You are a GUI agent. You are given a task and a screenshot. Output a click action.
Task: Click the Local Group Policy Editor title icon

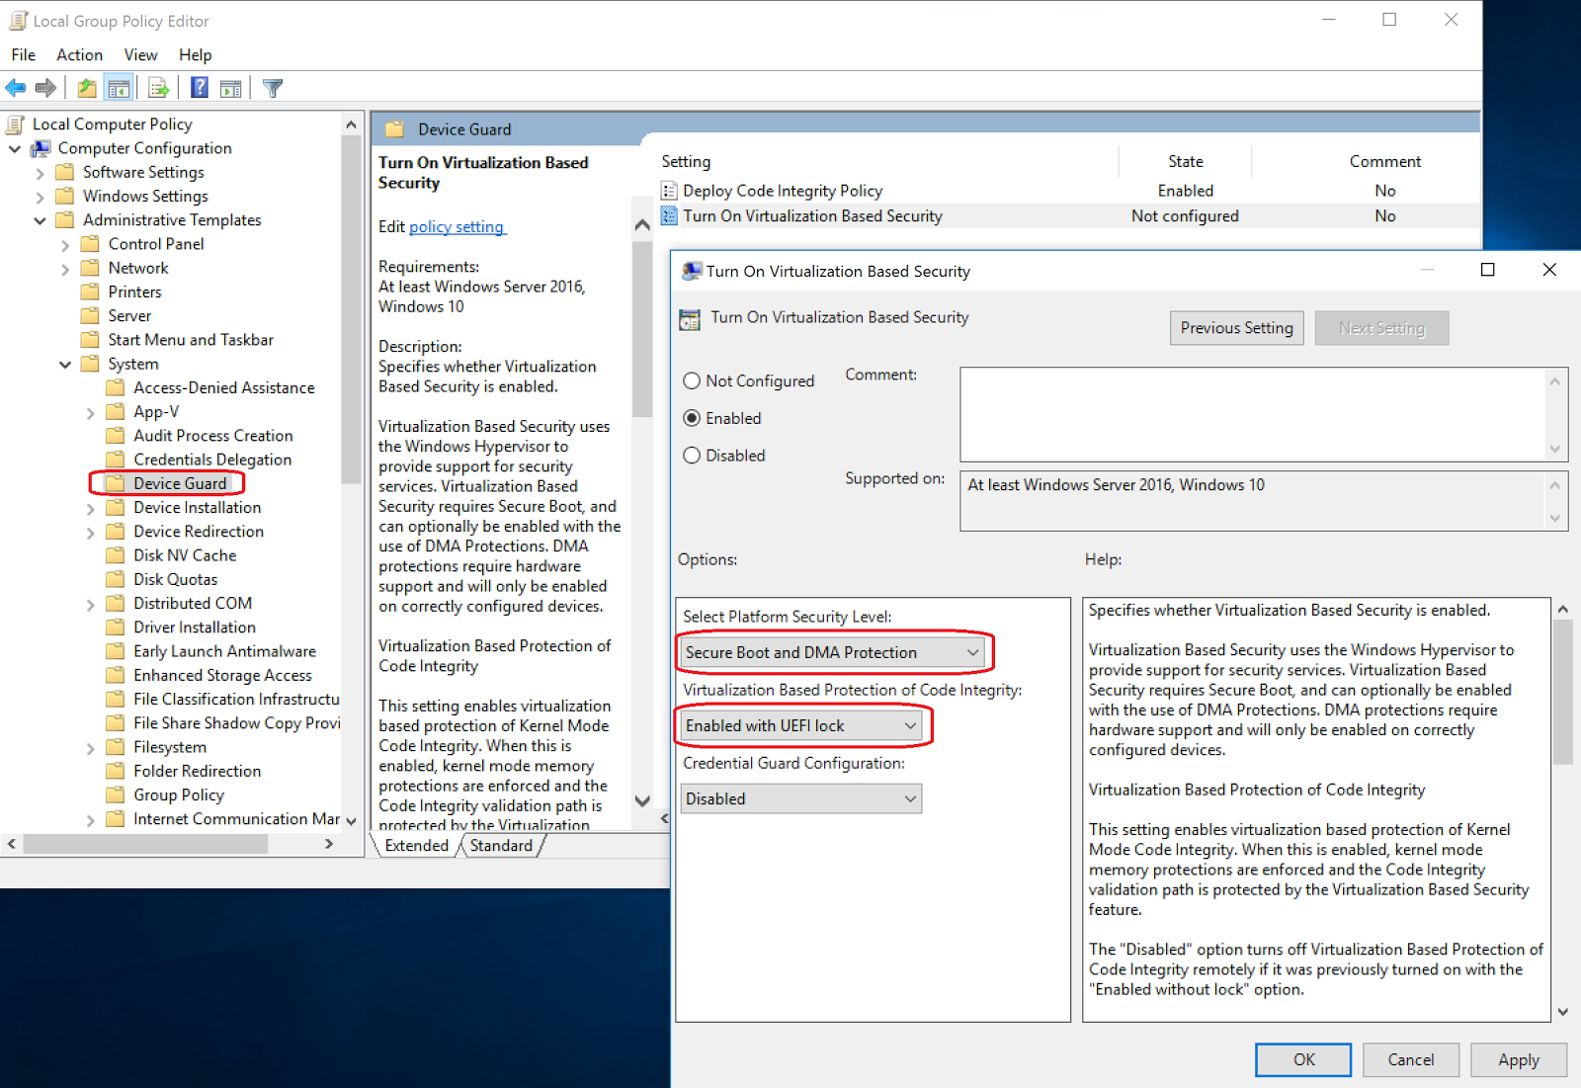(18, 21)
